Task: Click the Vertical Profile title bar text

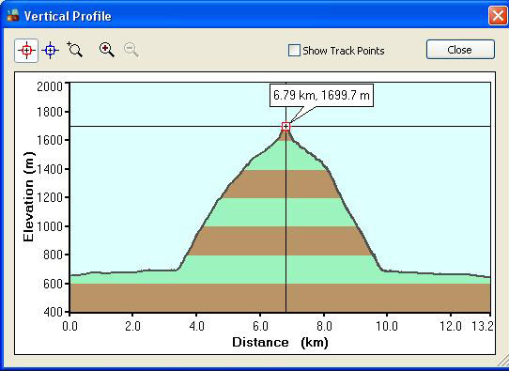Action: click(x=68, y=16)
